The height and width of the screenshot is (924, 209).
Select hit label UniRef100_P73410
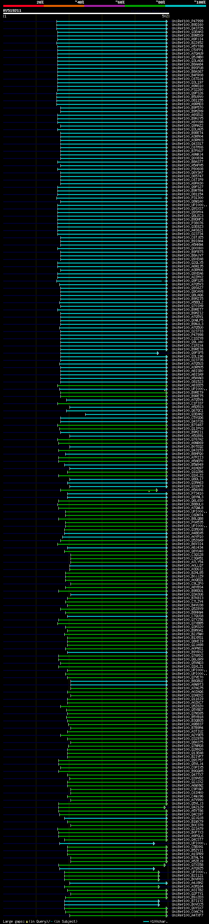tap(187, 494)
